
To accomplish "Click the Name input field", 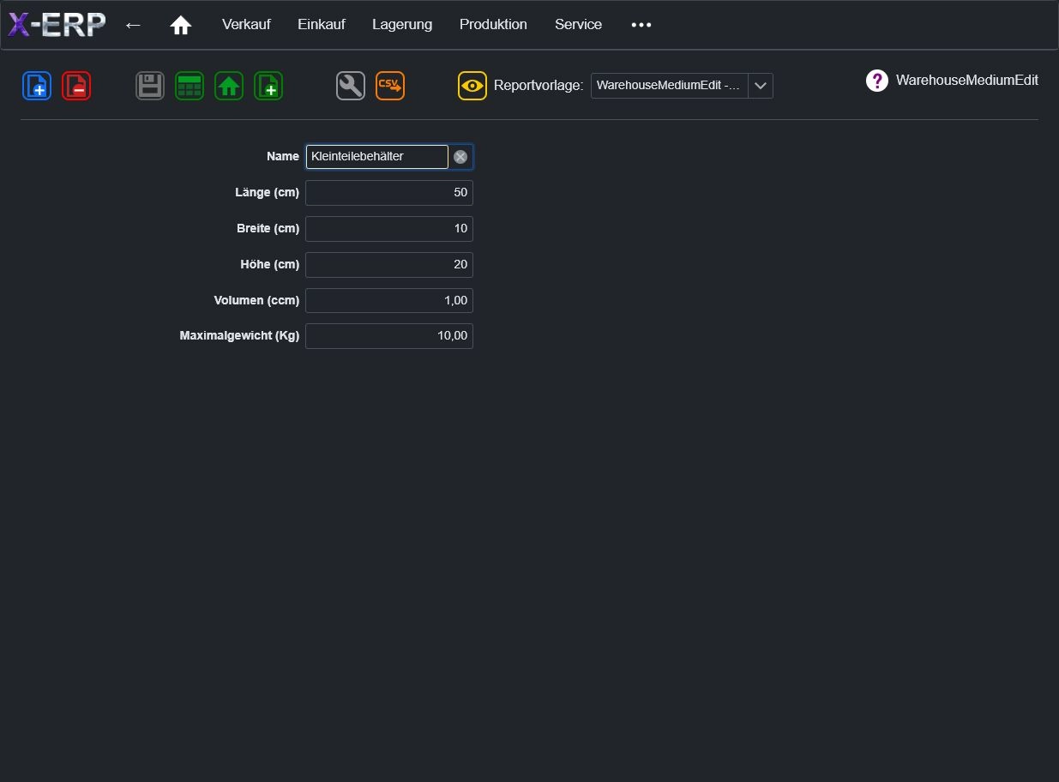I will click(x=377, y=157).
